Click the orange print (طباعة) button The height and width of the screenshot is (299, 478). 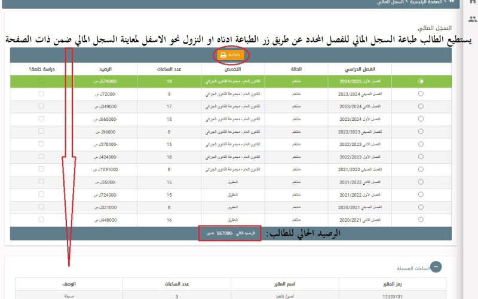pos(231,55)
